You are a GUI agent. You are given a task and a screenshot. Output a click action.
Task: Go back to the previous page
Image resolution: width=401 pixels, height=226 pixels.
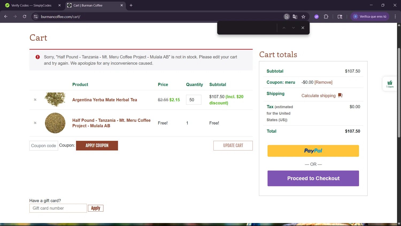tap(6, 17)
